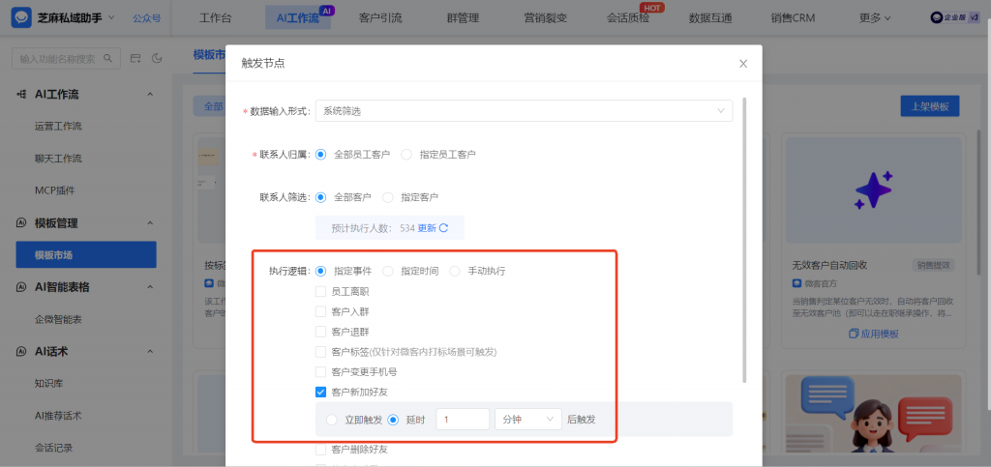
Task: Check the 客户删除好友 checkbox
Action: [x=320, y=450]
